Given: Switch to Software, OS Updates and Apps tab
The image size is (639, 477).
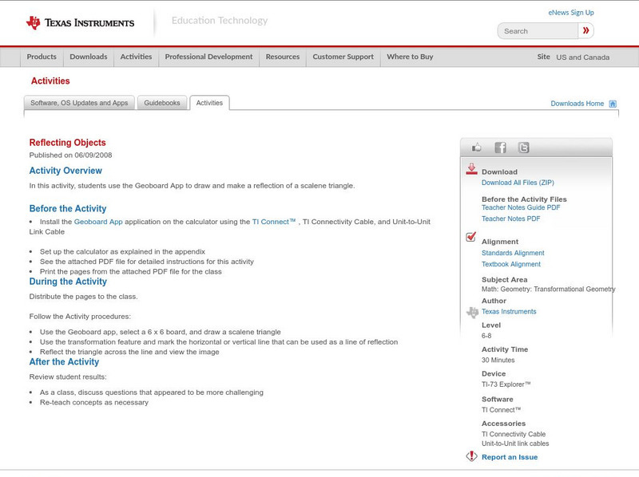Looking at the screenshot, I should pos(79,103).
